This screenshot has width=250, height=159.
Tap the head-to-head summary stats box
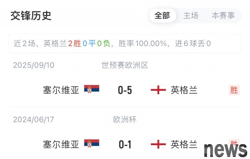(x=125, y=44)
